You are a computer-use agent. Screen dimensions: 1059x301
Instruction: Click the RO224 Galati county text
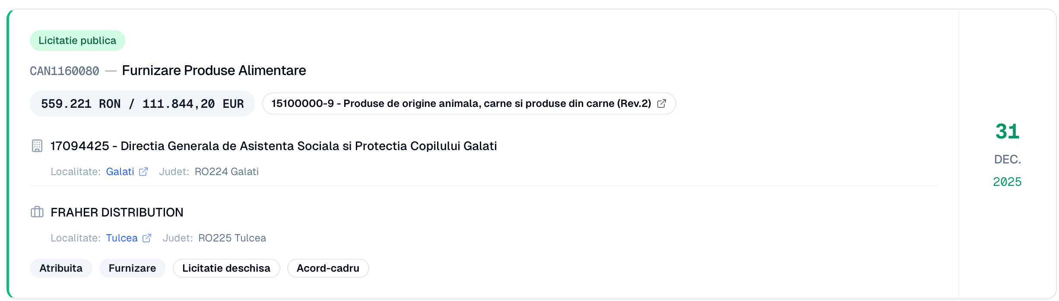tap(226, 172)
